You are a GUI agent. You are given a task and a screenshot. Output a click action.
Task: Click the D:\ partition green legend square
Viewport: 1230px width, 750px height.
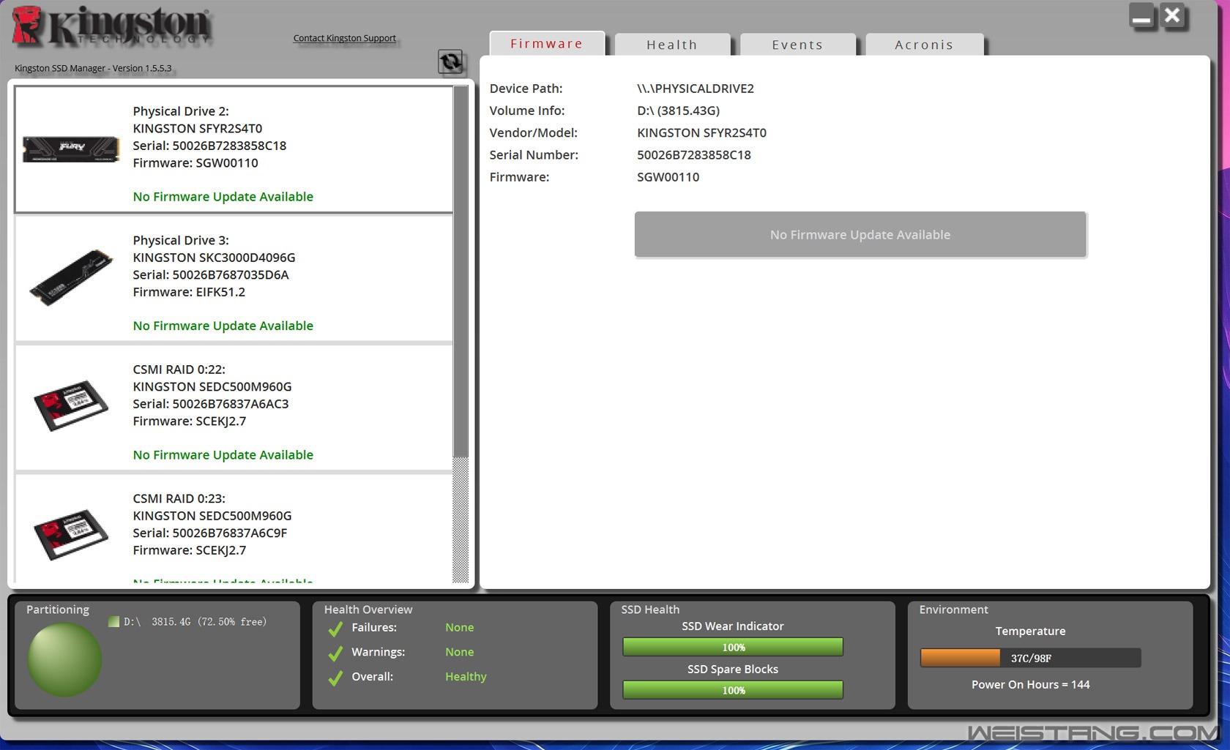coord(113,622)
